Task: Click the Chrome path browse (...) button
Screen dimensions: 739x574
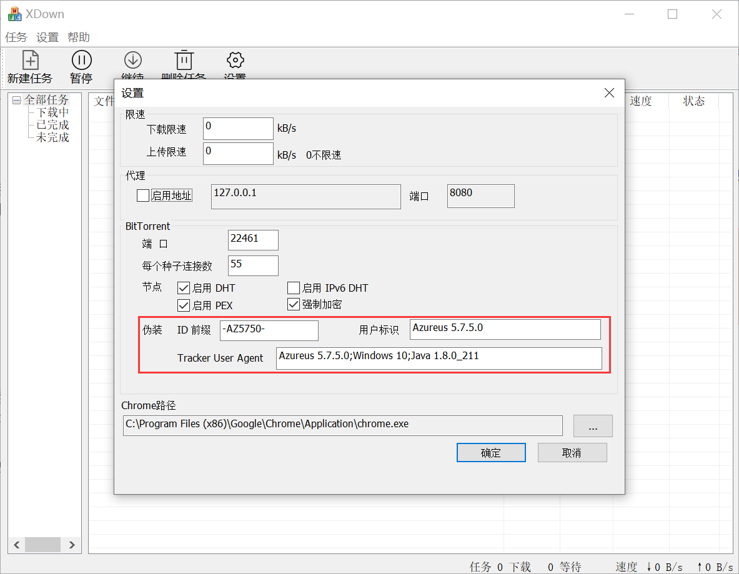Action: click(x=593, y=426)
